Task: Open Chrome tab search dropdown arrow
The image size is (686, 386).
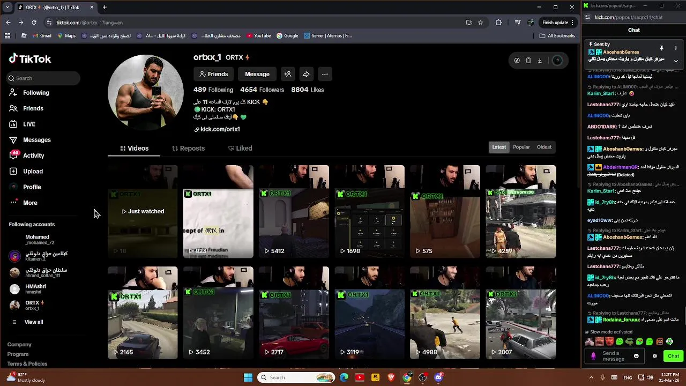Action: pos(7,7)
